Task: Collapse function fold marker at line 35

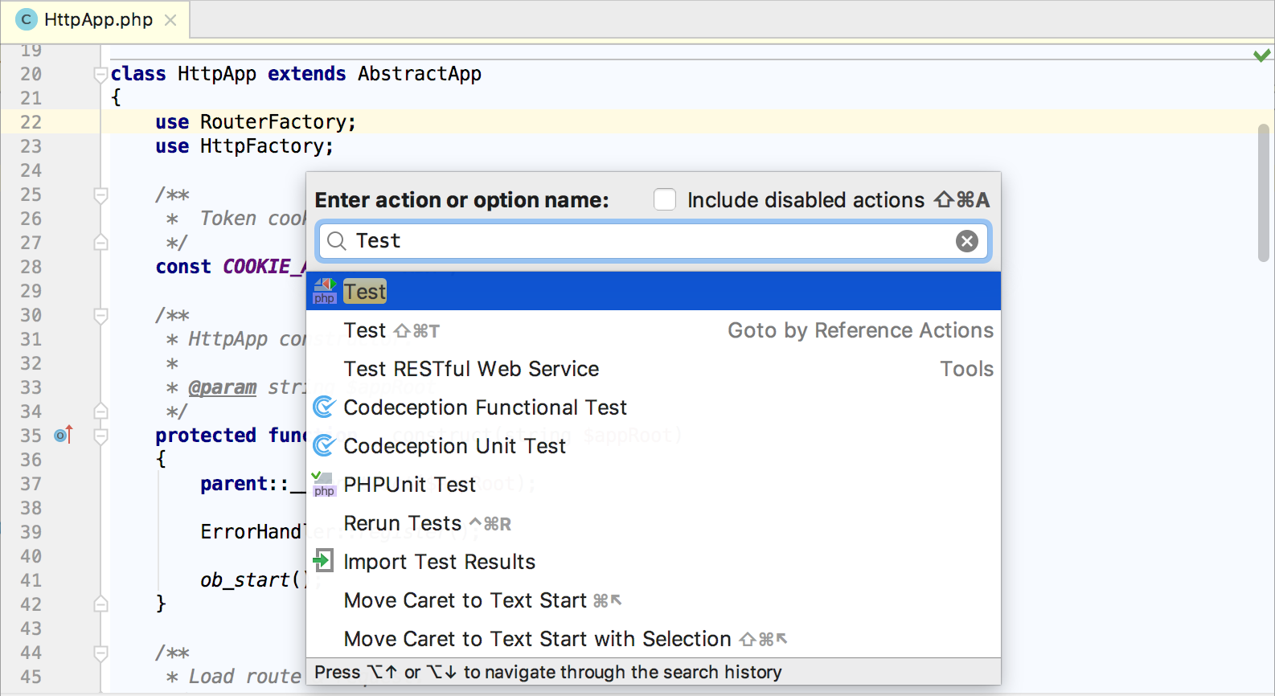Action: click(101, 436)
